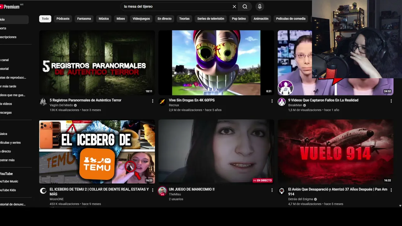Image resolution: width=402 pixels, height=226 pixels.
Task: Open Películas y series in the sidebar
Action: click(14, 143)
